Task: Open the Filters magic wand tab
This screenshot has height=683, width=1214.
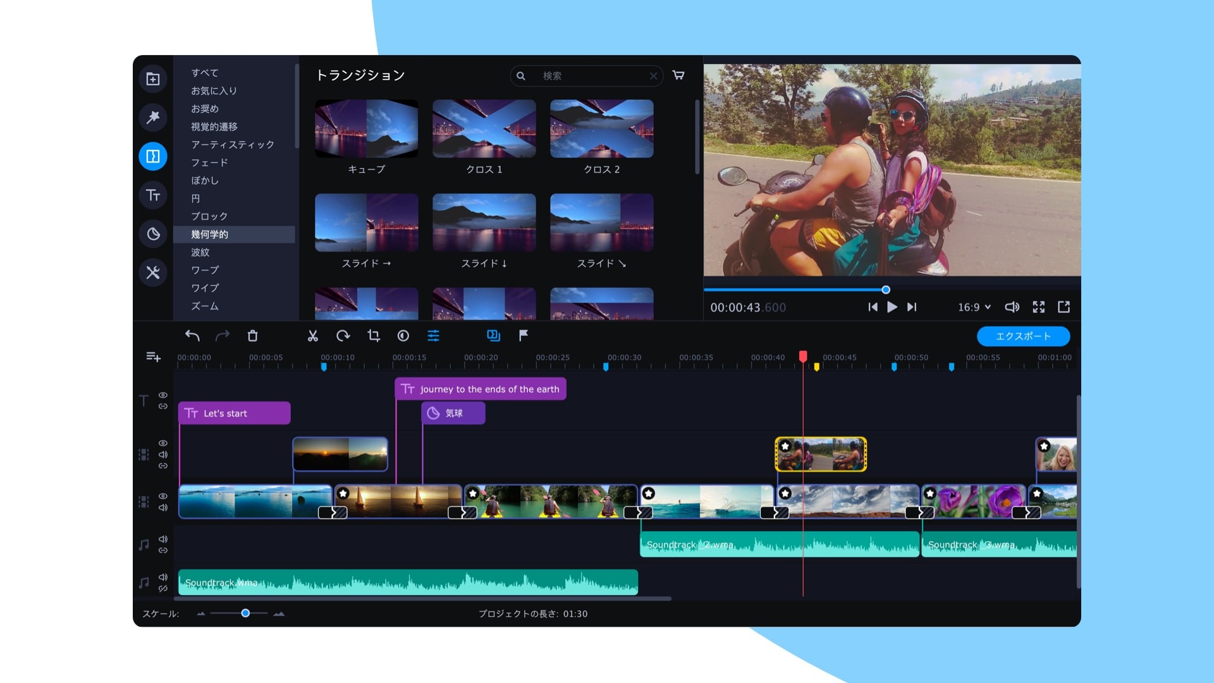Action: pyautogui.click(x=153, y=117)
